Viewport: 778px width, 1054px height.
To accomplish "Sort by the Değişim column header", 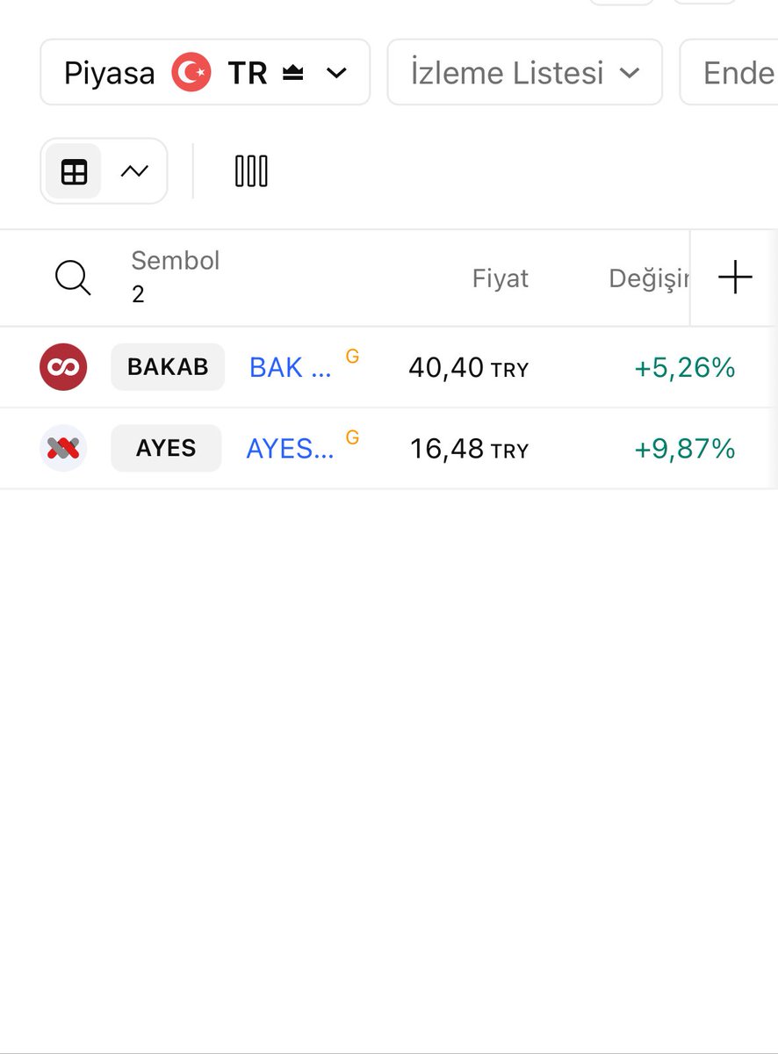I will (649, 278).
